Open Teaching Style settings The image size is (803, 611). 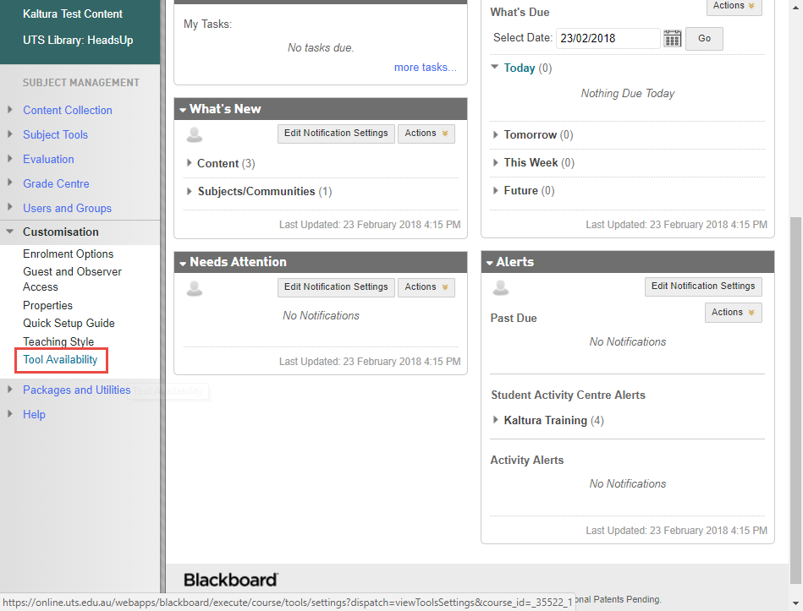58,341
